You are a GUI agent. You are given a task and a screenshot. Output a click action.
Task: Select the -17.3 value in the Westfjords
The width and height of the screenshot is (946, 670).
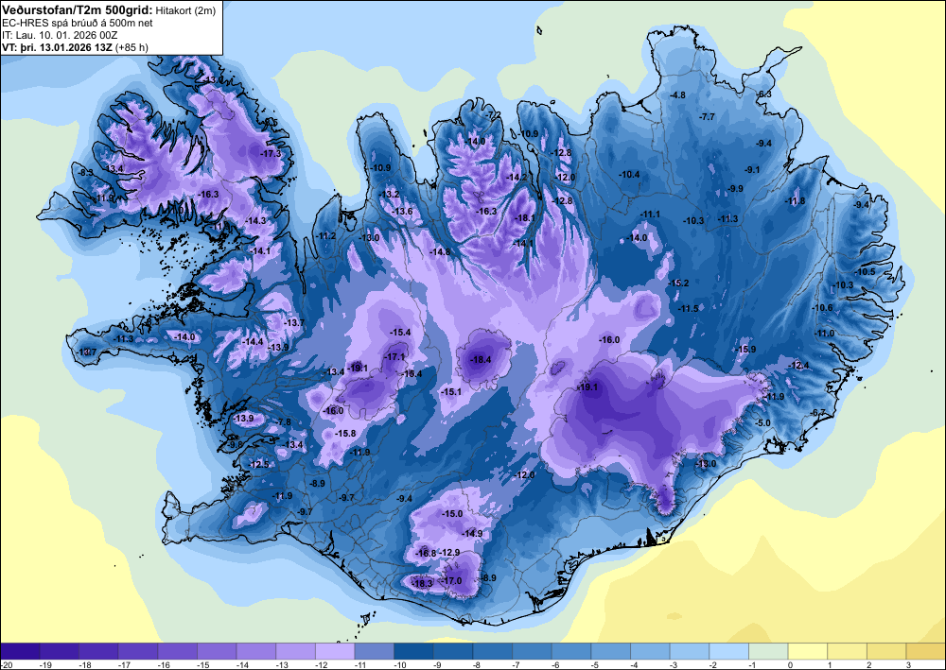point(271,154)
